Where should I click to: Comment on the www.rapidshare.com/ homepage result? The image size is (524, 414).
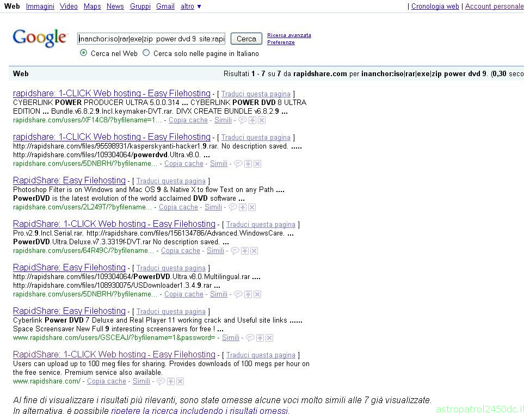pyautogui.click(x=161, y=381)
